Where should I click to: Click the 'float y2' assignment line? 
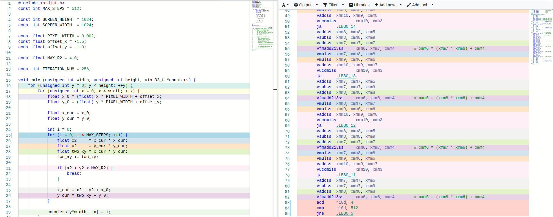[92, 146]
